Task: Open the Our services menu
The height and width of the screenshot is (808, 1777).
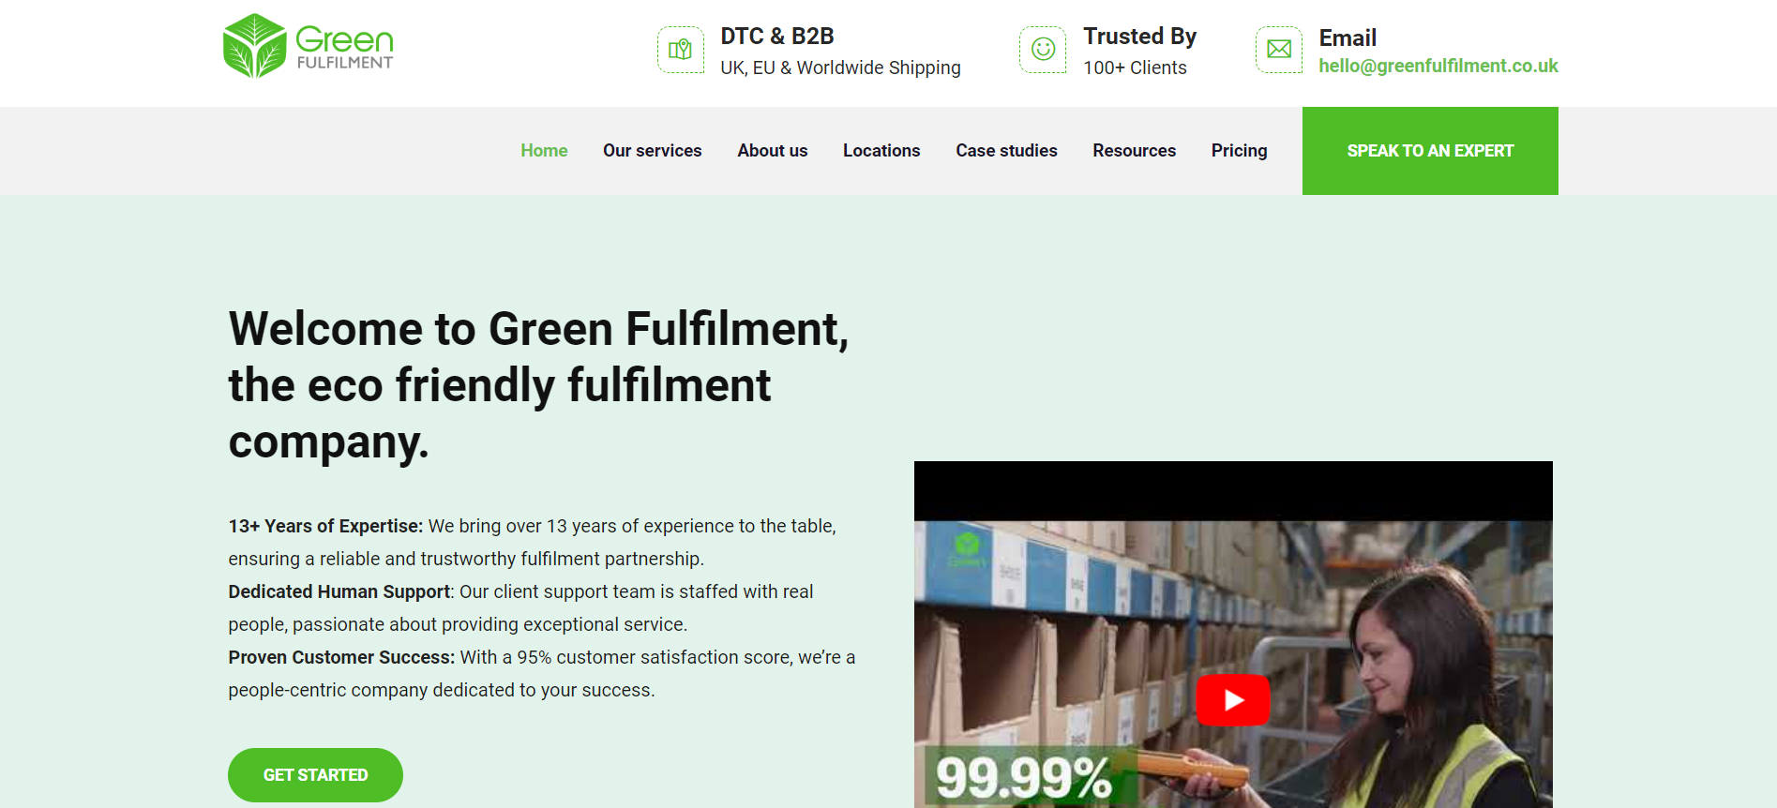Action: [653, 151]
